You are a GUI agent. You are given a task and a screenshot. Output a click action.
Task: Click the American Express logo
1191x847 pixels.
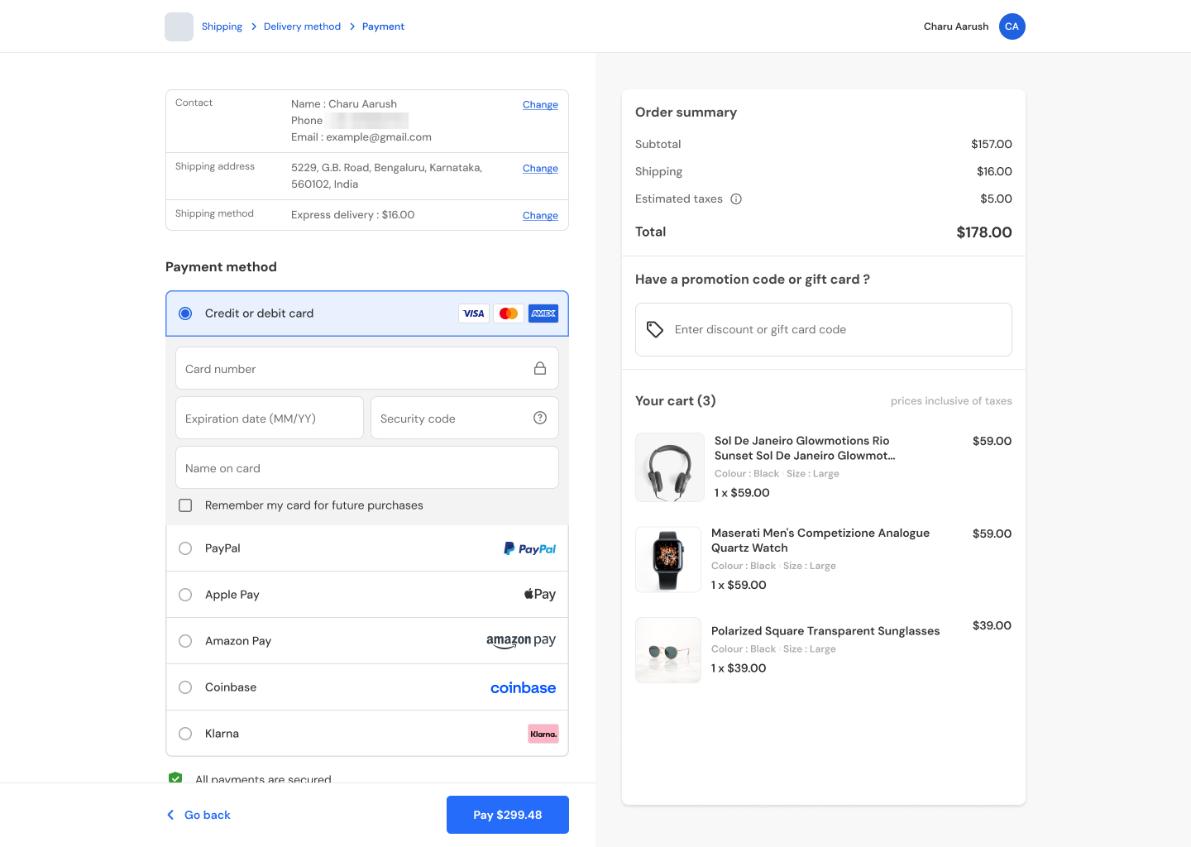pyautogui.click(x=543, y=313)
